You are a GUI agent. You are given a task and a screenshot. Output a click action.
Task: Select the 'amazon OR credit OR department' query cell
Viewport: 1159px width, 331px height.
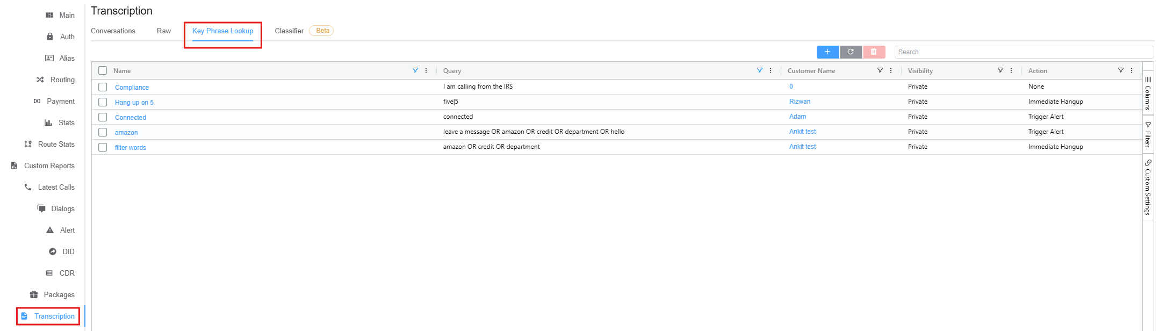click(491, 147)
